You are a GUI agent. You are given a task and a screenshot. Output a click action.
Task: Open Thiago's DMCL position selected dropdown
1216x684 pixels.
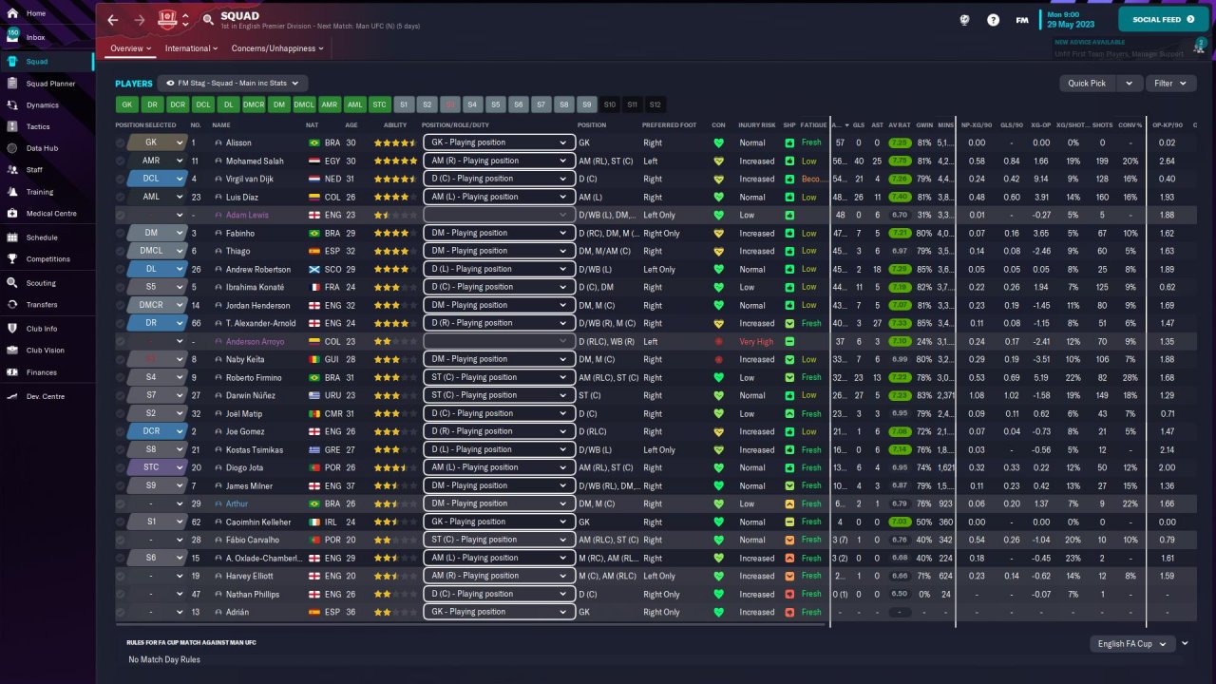(x=157, y=251)
